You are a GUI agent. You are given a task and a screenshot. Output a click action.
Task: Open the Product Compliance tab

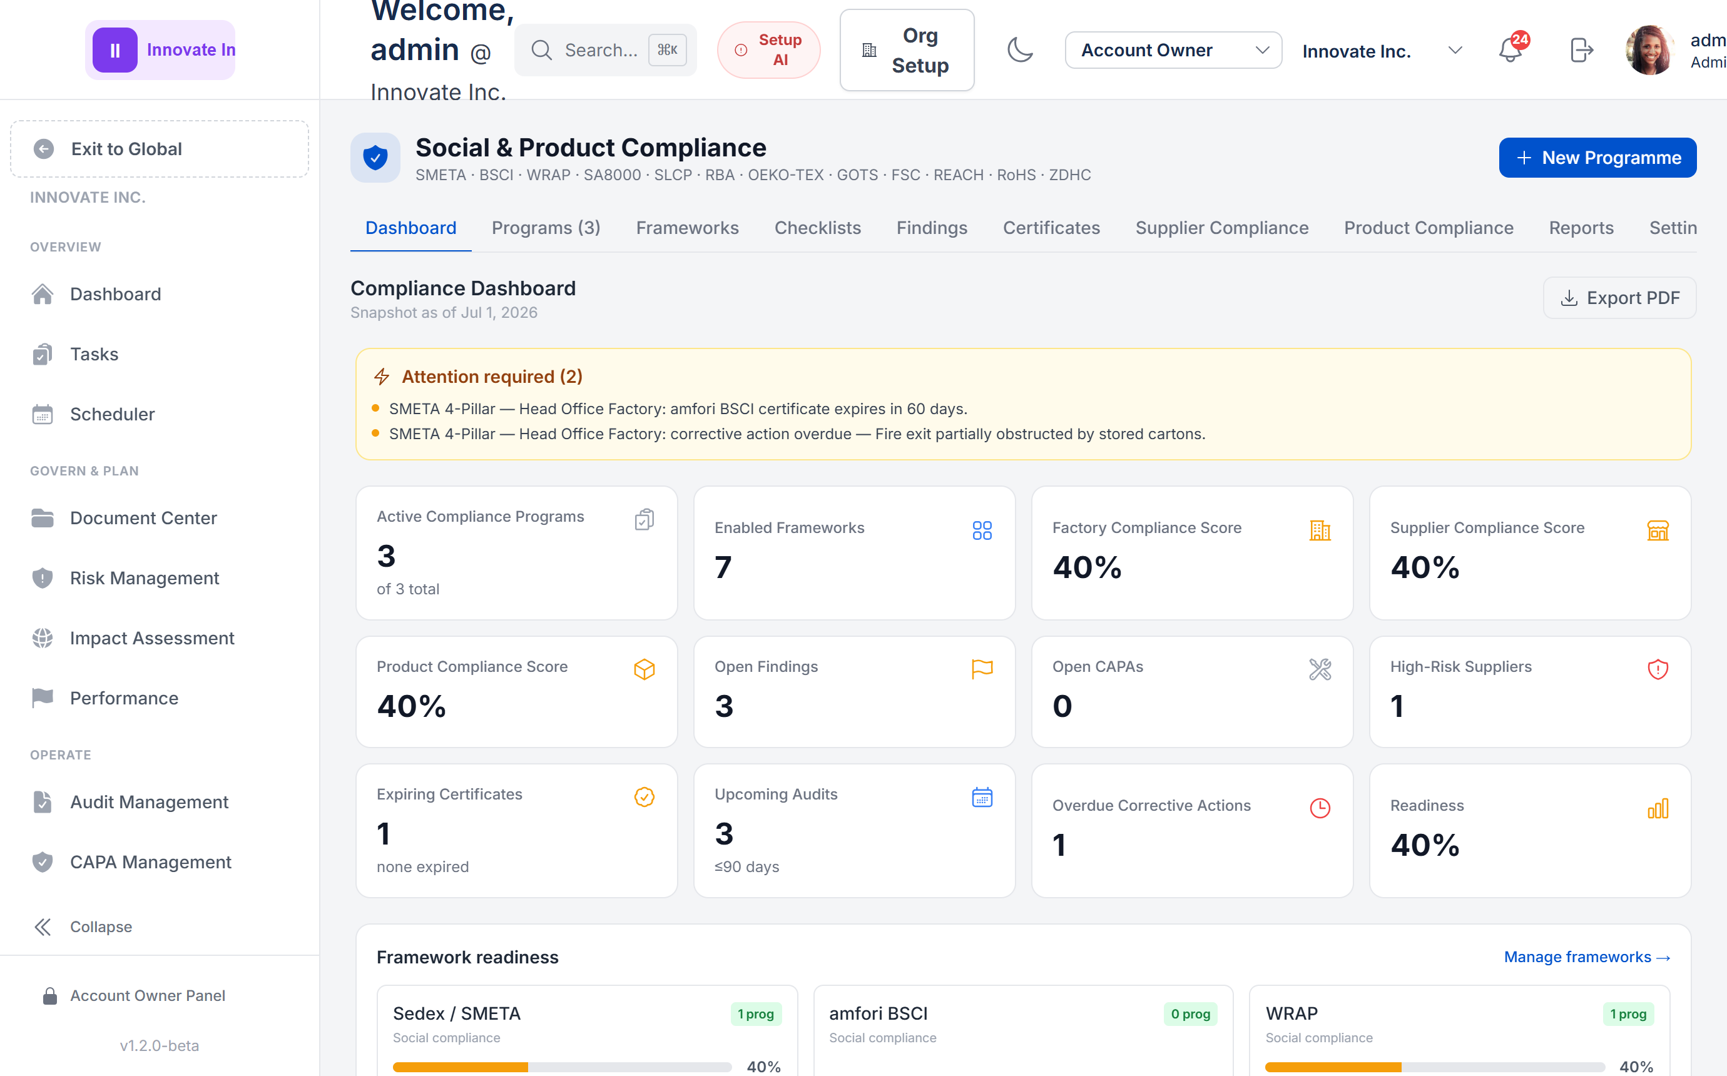pos(1428,228)
